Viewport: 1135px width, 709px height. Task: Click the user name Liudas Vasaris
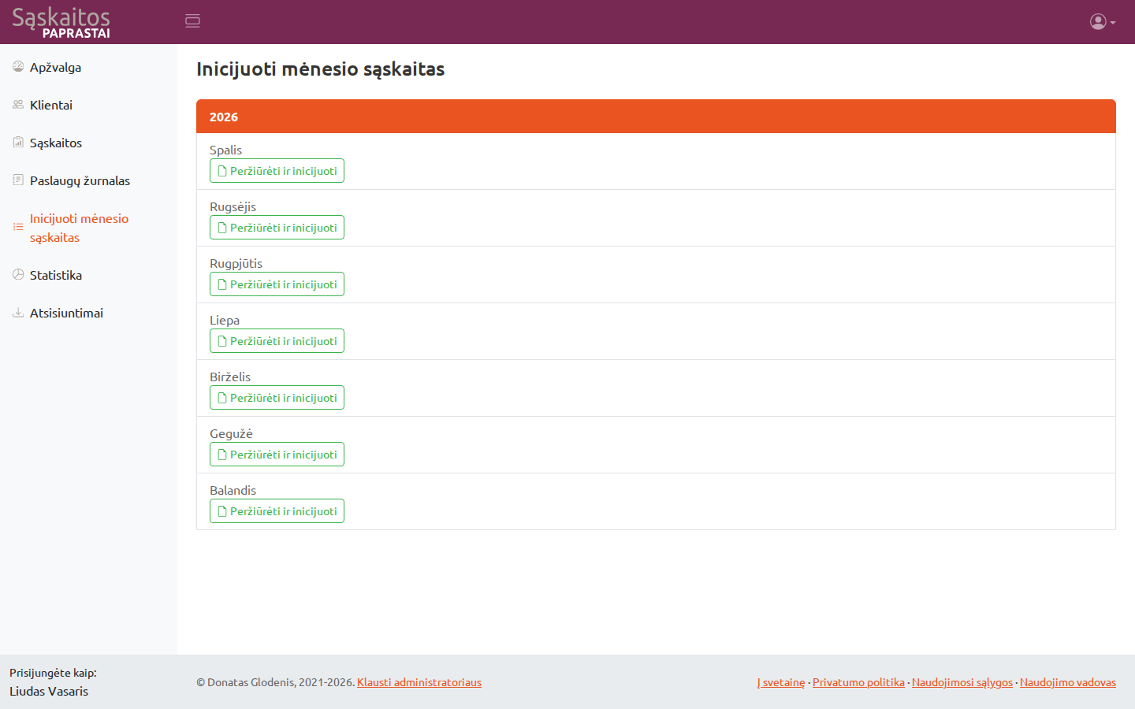(49, 691)
